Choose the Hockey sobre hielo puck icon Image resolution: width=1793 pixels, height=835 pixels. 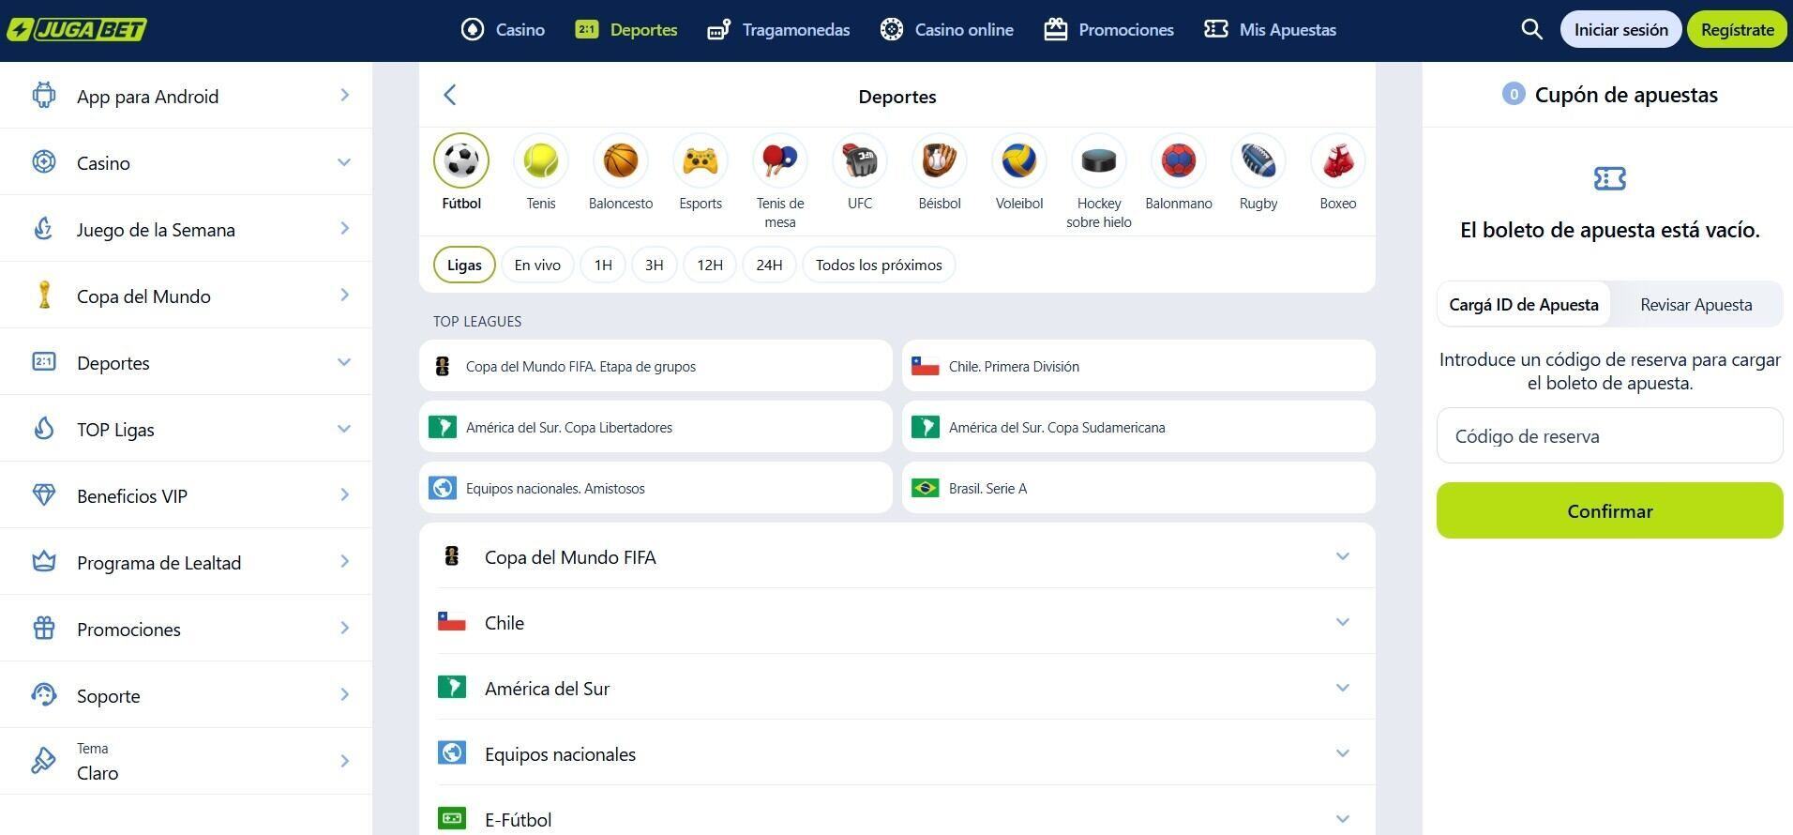1099,160
